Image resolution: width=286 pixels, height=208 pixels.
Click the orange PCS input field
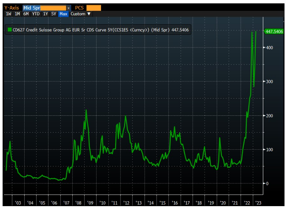[93, 7]
